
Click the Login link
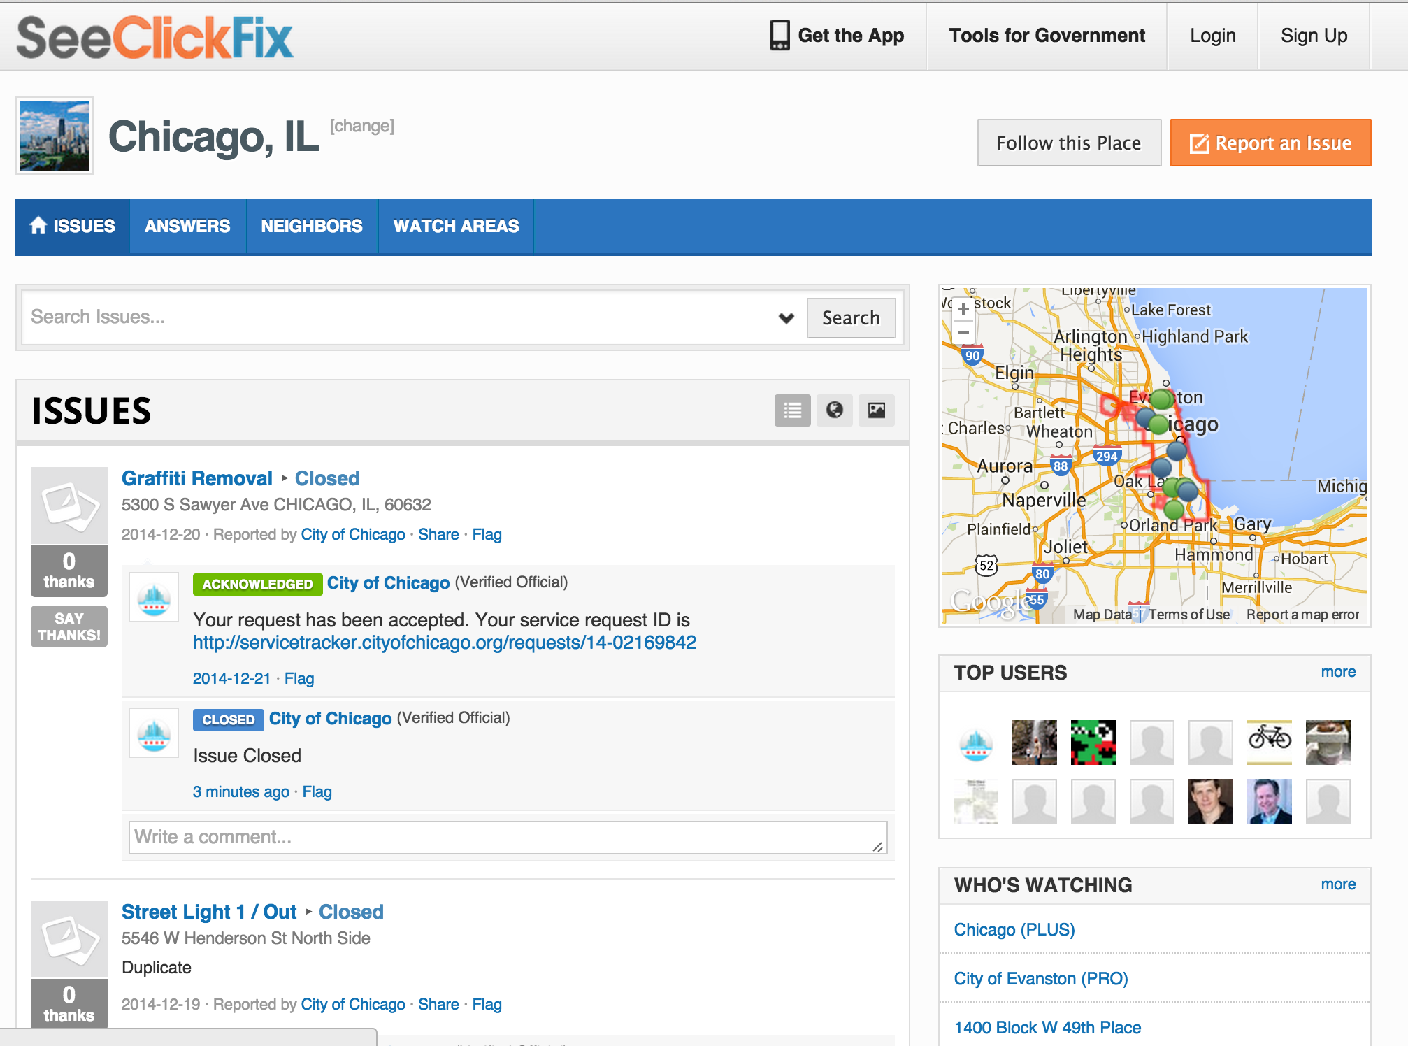(x=1213, y=36)
